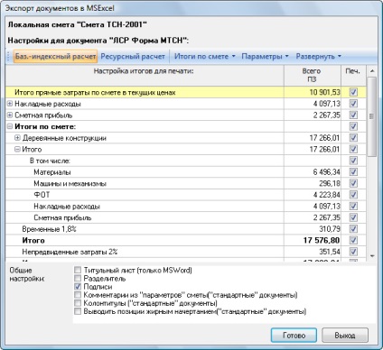Click the toolbar grip handle
The height and width of the screenshot is (350, 383).
coord(9,56)
